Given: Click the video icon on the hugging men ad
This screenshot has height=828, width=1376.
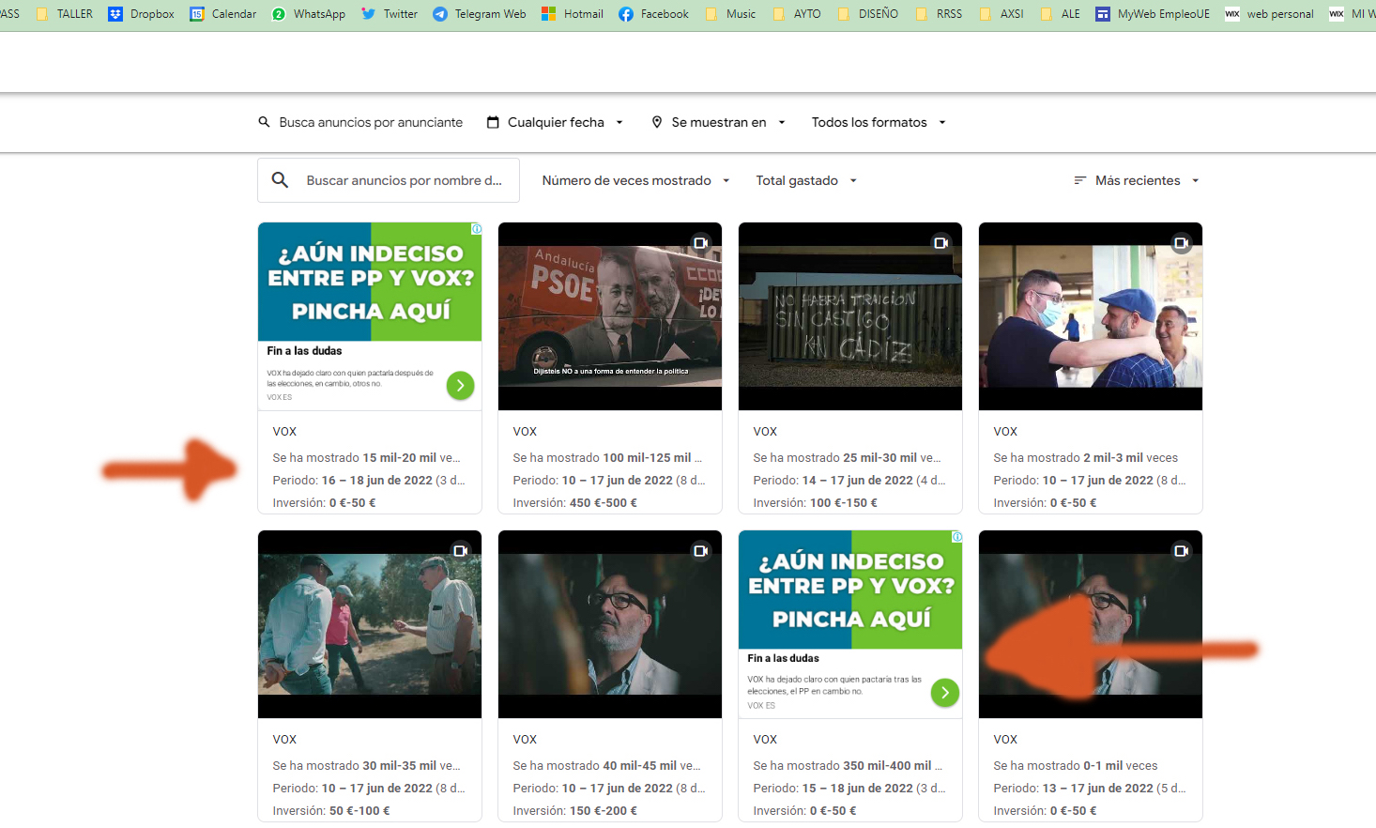Looking at the screenshot, I should tap(1181, 243).
